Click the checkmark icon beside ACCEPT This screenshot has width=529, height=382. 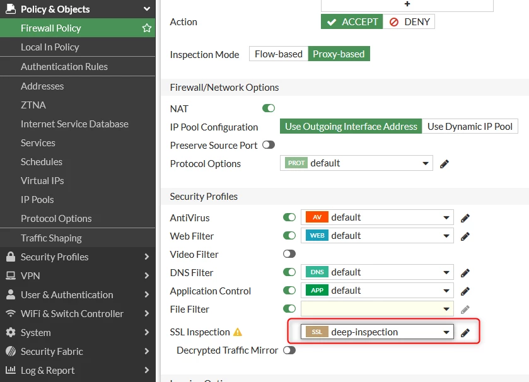[x=332, y=22]
